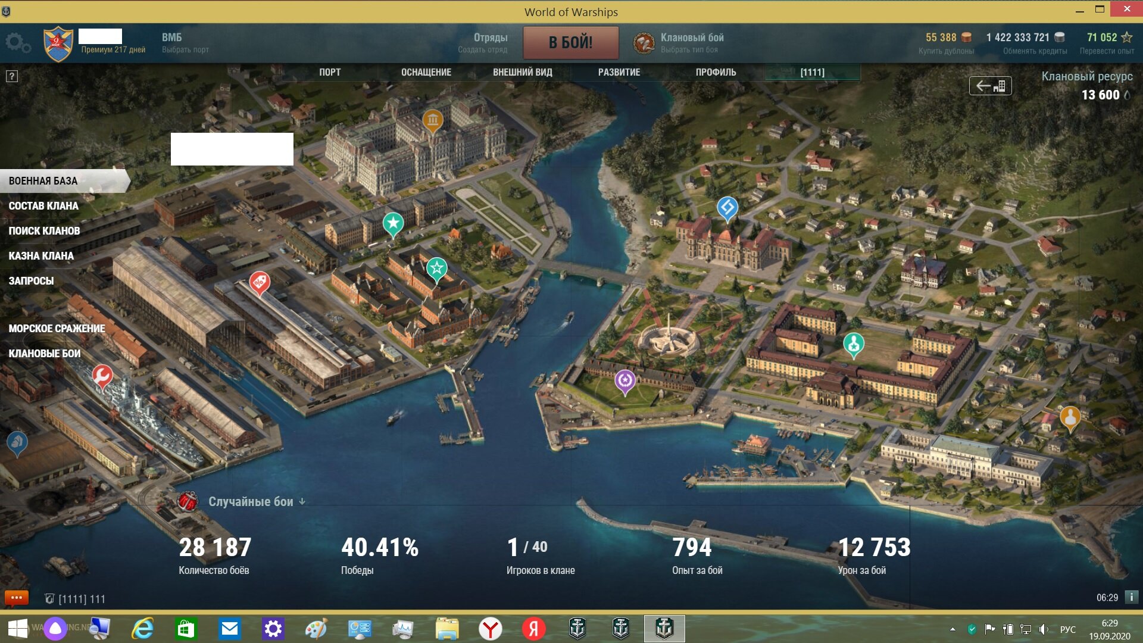Image resolution: width=1143 pixels, height=643 pixels.
Task: Open КЛАНОВЫЕ БОИ menu item
Action: tap(45, 354)
